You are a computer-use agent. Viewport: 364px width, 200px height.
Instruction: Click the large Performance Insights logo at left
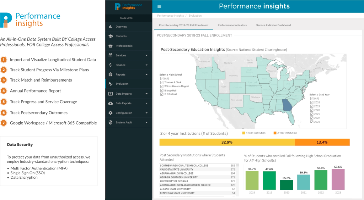(30, 20)
